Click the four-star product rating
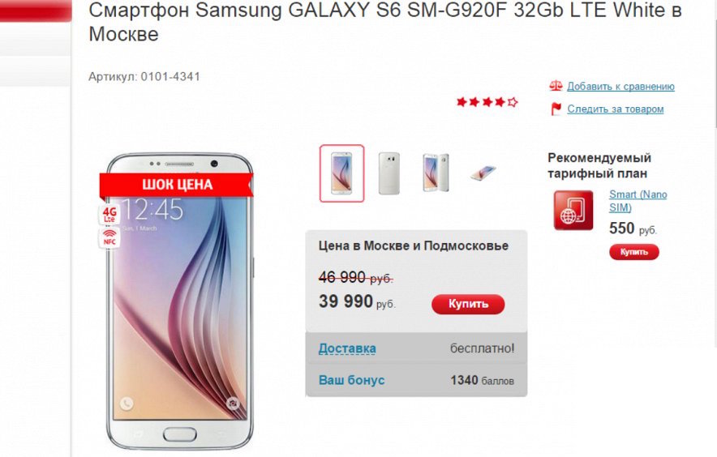The image size is (717, 457). point(487,102)
